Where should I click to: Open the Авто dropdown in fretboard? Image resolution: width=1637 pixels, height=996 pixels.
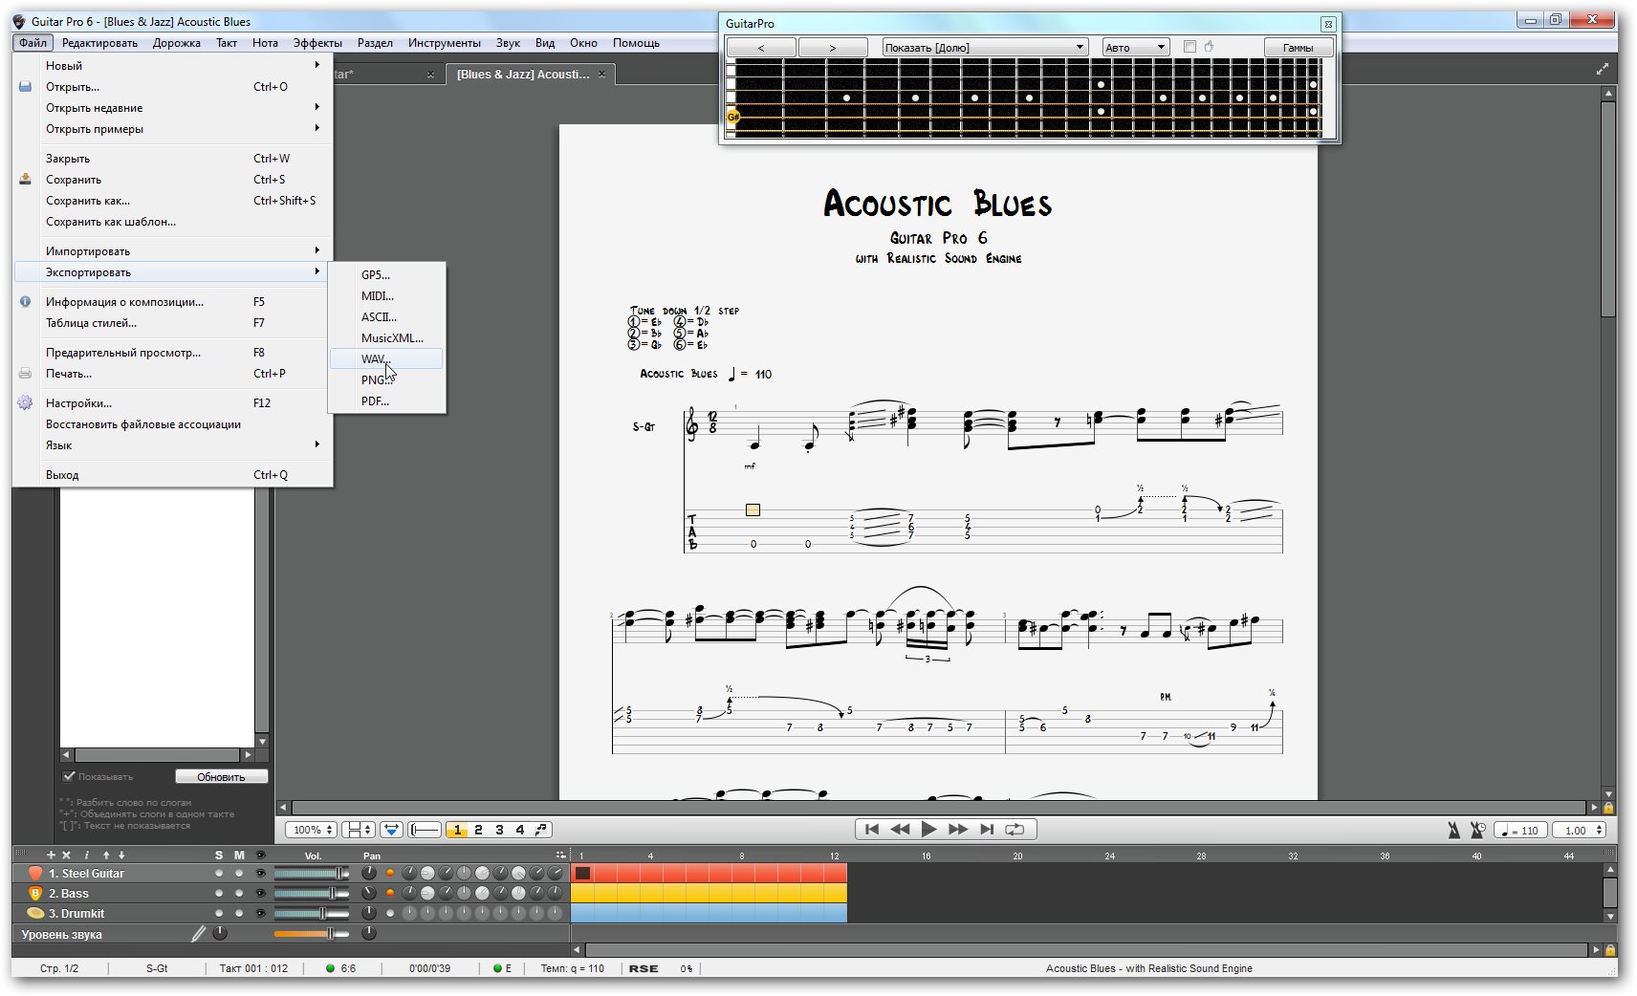(1135, 47)
